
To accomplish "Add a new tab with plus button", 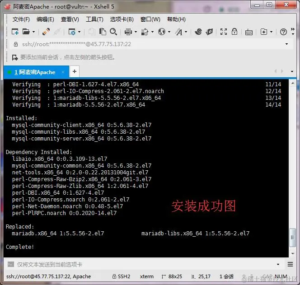I will coord(75,72).
